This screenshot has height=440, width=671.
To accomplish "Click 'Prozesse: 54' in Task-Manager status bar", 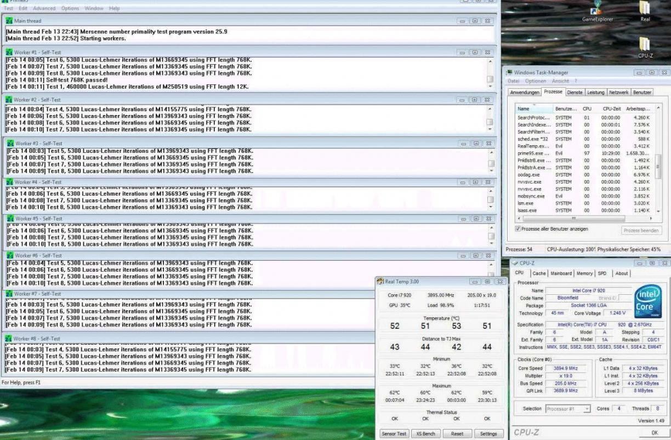I will tap(518, 249).
